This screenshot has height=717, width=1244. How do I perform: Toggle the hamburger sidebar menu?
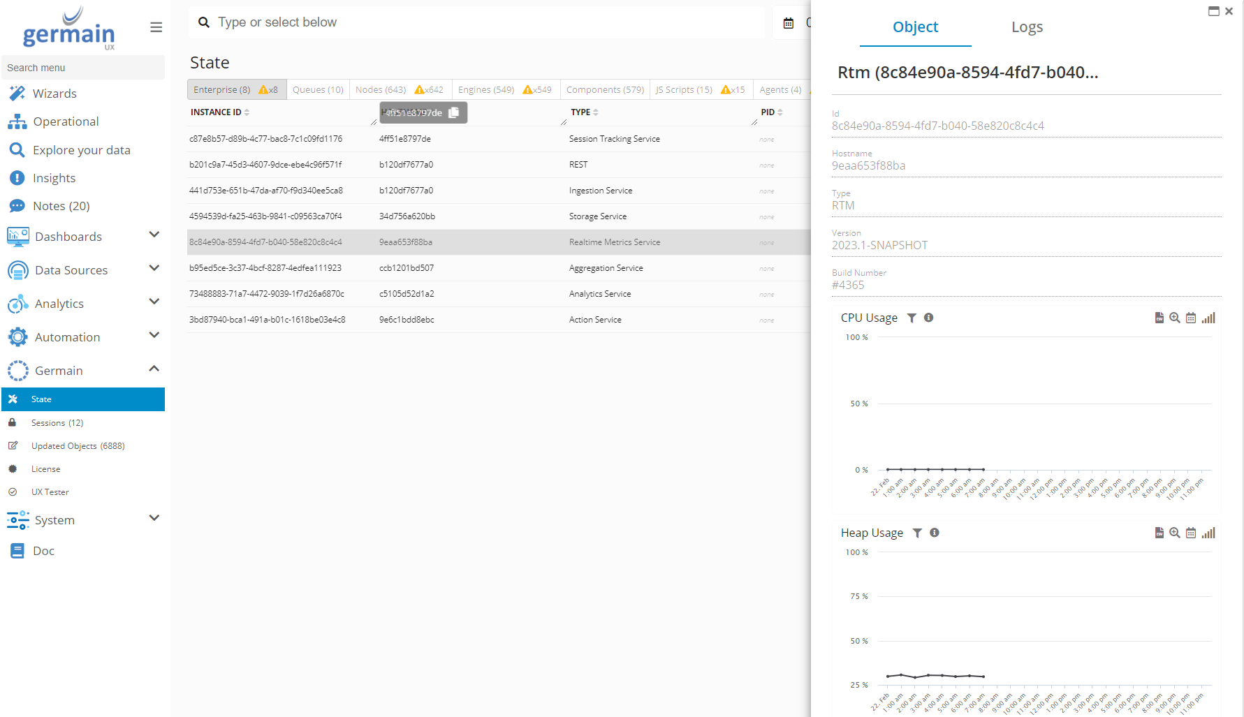[156, 27]
